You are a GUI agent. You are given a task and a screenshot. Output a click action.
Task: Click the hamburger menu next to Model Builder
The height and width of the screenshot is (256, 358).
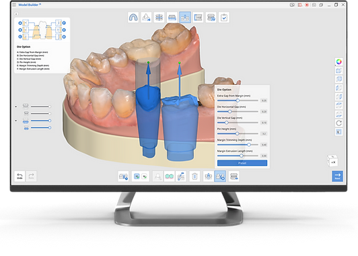pos(14,5)
